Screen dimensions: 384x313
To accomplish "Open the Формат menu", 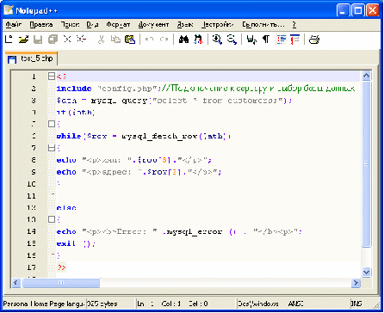I will (118, 25).
